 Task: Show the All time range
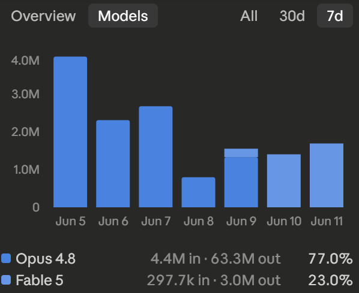click(x=249, y=16)
